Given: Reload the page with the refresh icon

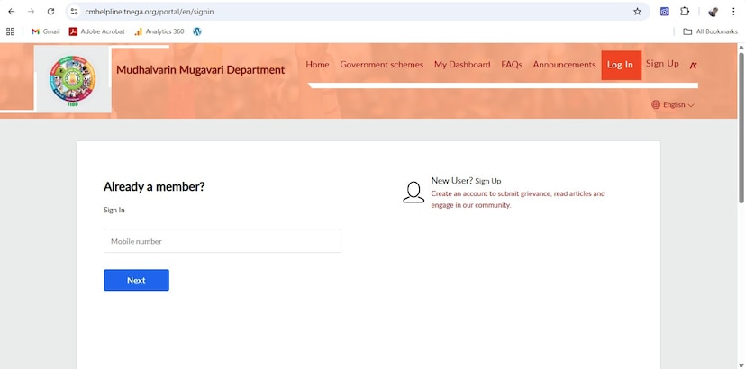Looking at the screenshot, I should pyautogui.click(x=50, y=12).
